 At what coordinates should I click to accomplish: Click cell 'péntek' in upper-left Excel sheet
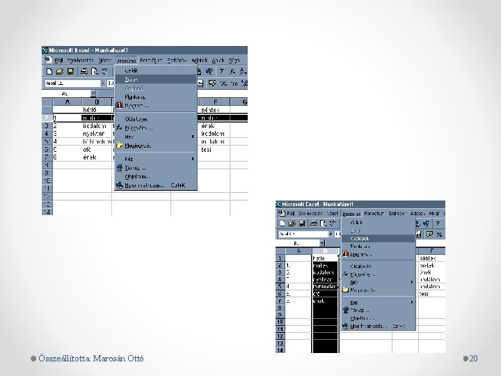click(215, 110)
